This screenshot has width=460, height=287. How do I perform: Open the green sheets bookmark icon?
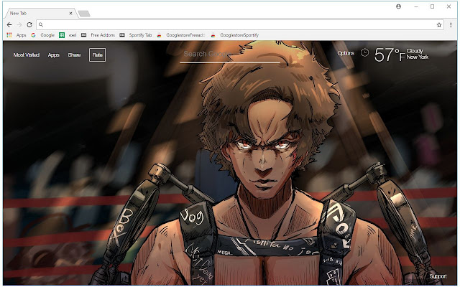click(x=62, y=35)
